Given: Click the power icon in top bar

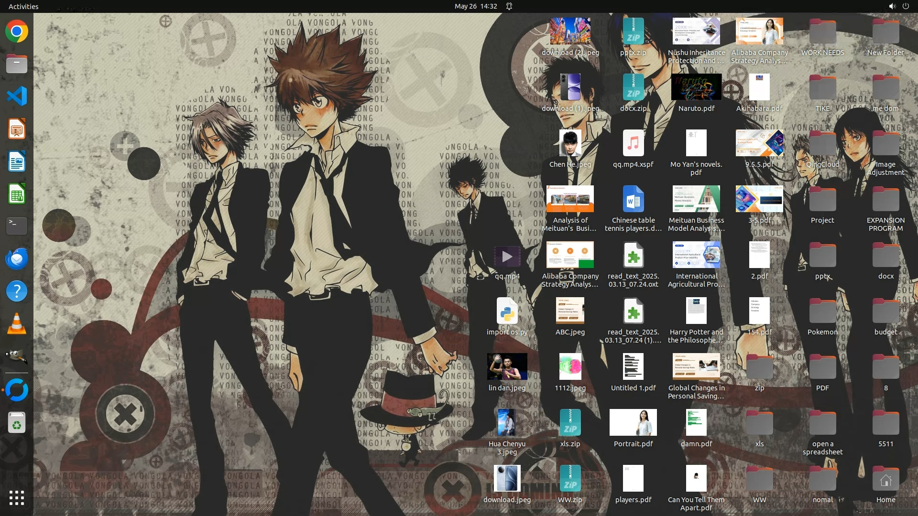Looking at the screenshot, I should (906, 6).
